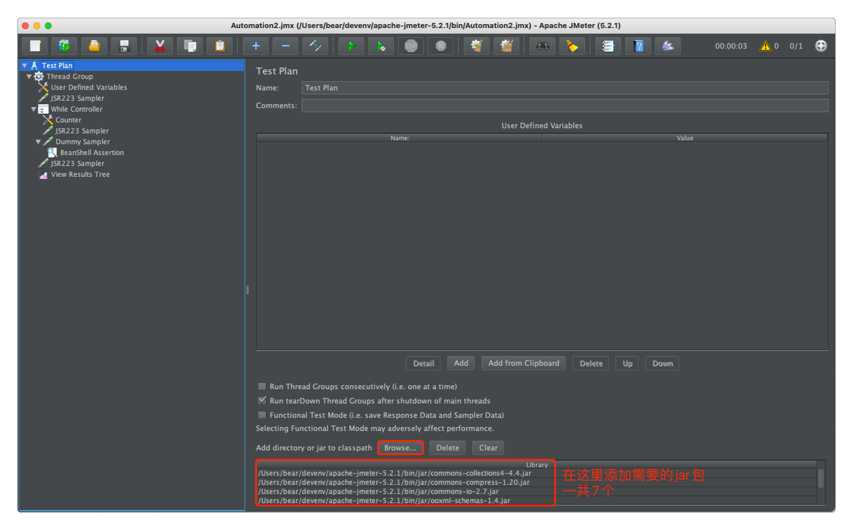Image resolution: width=853 pixels, height=530 pixels.
Task: Click the Copy toolbar icon
Action: [x=190, y=46]
